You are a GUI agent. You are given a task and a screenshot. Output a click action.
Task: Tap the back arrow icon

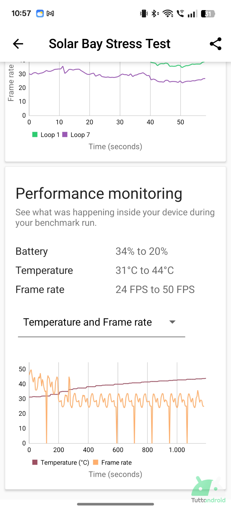(x=18, y=44)
